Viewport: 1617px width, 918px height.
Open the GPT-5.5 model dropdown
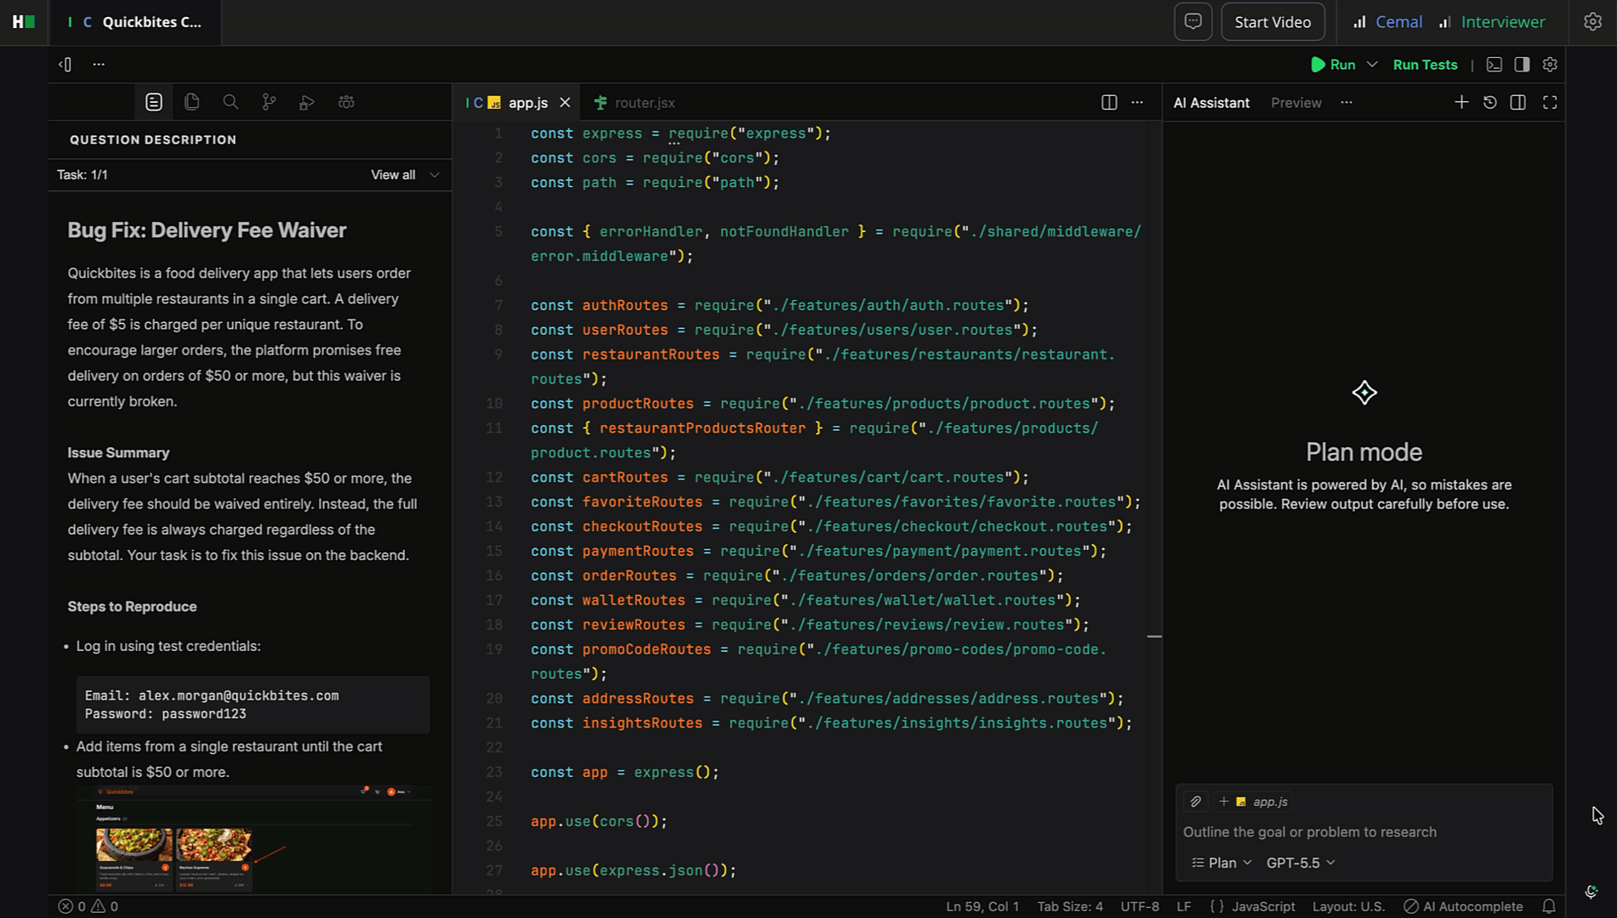[x=1301, y=863]
